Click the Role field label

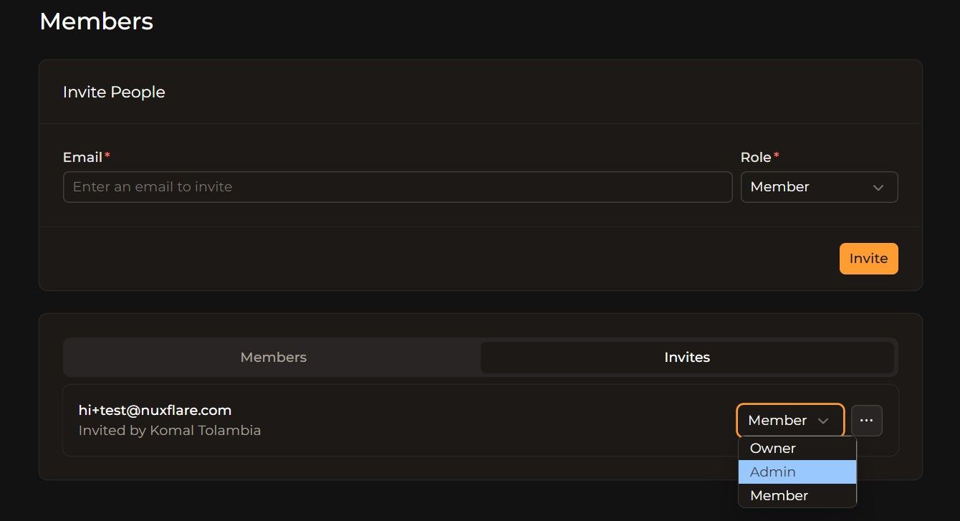pos(755,157)
